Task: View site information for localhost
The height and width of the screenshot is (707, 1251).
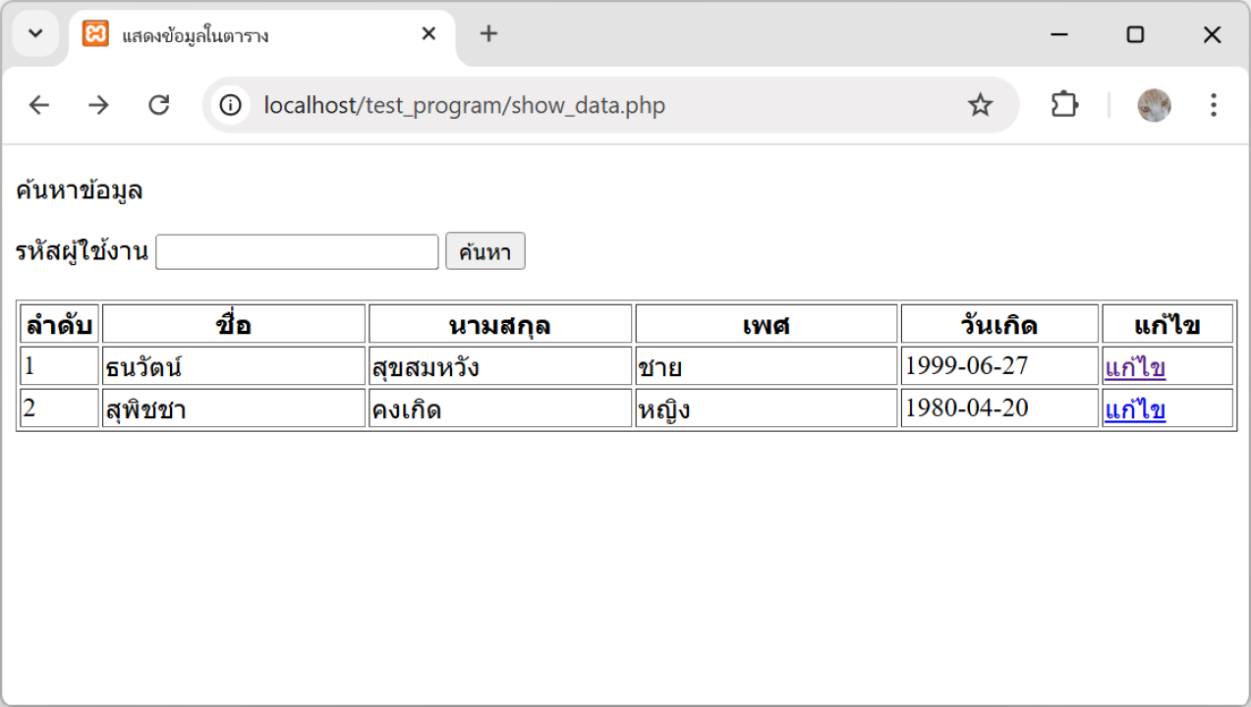Action: pos(231,105)
